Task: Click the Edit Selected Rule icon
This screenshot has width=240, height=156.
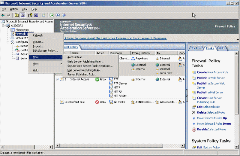Action: (x=194, y=107)
